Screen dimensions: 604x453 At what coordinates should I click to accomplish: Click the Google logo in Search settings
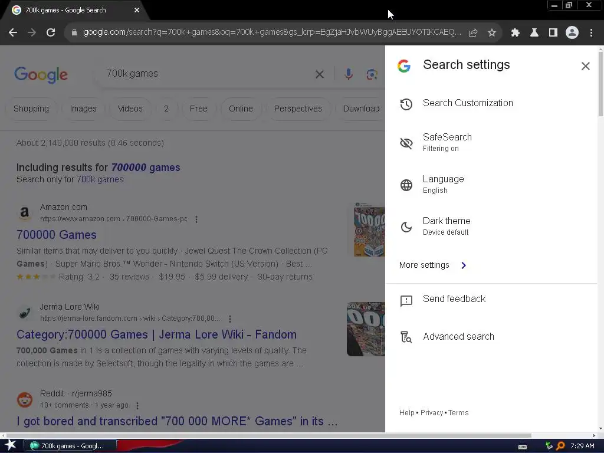pyautogui.click(x=403, y=66)
